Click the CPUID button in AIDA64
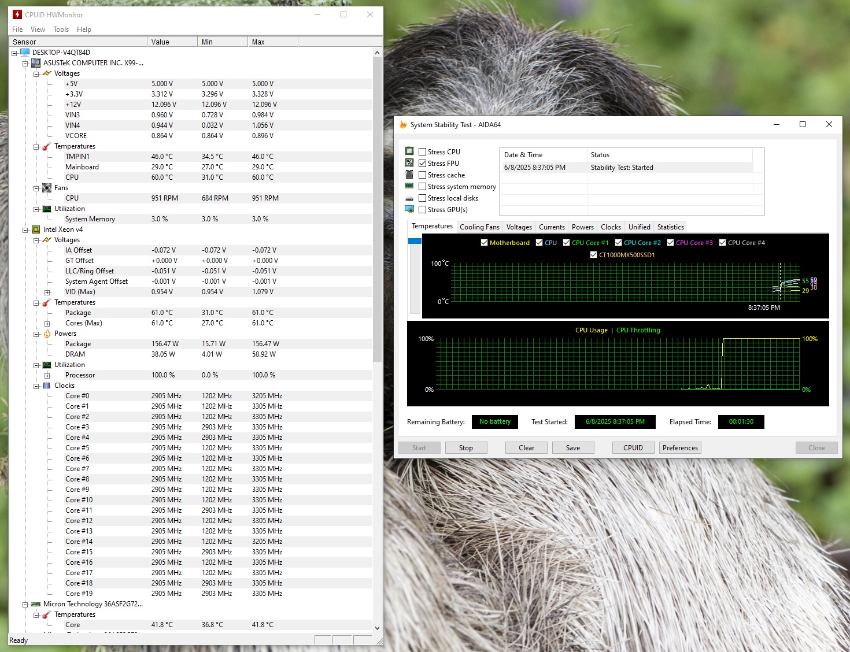850x652 pixels. click(633, 448)
